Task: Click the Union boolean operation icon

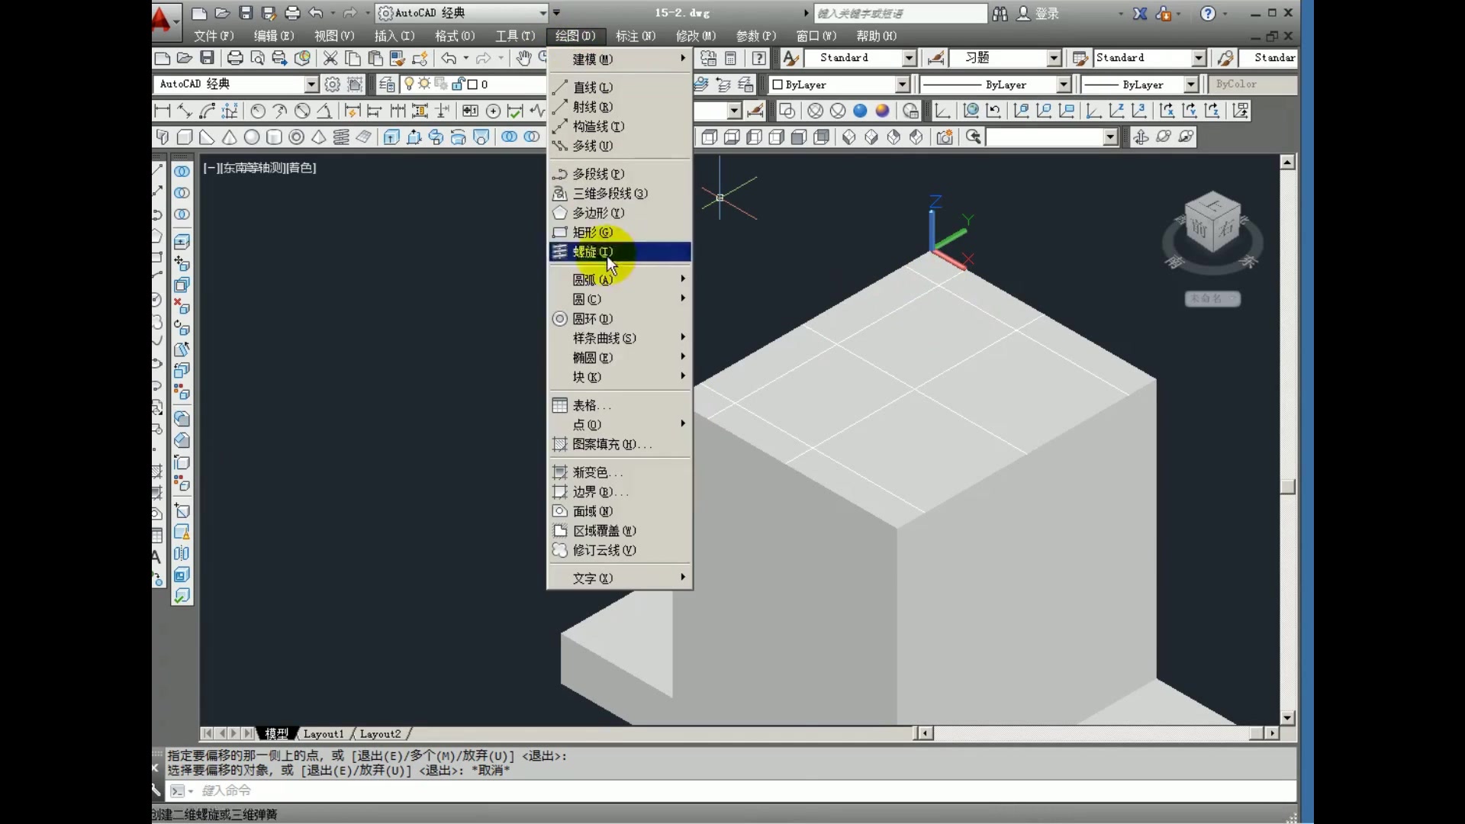Action: pos(509,137)
